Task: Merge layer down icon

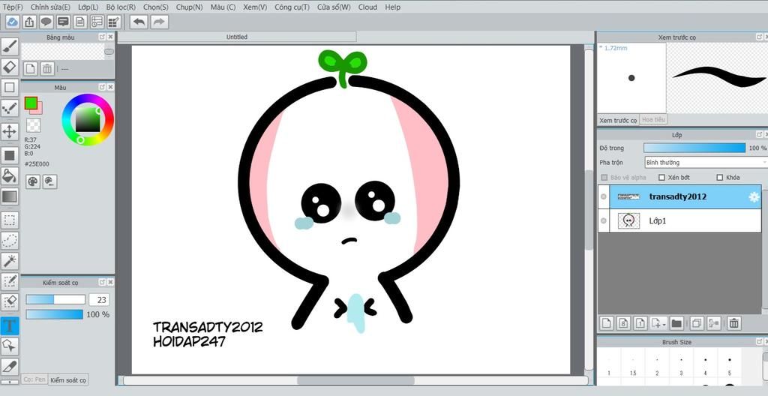Action: [x=714, y=323]
